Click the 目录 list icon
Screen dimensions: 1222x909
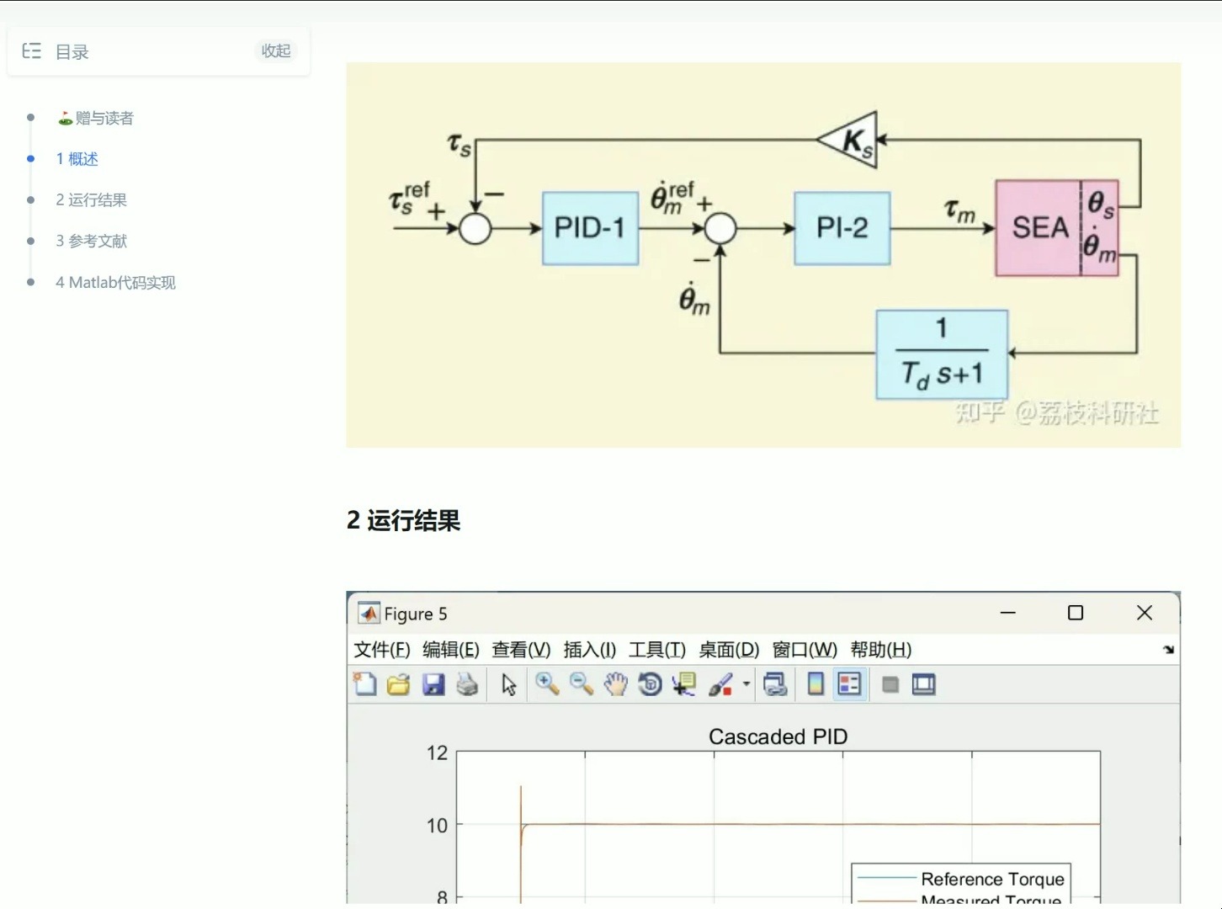(32, 51)
